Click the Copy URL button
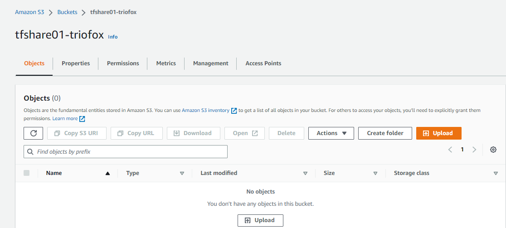Viewport: 506px width, 228px height. pyautogui.click(x=136, y=133)
